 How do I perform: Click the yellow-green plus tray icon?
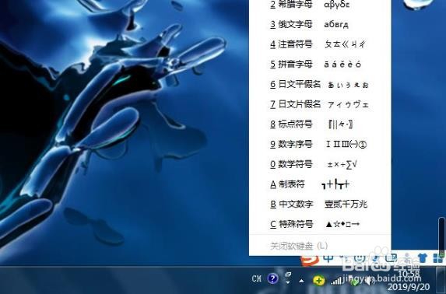point(318,281)
